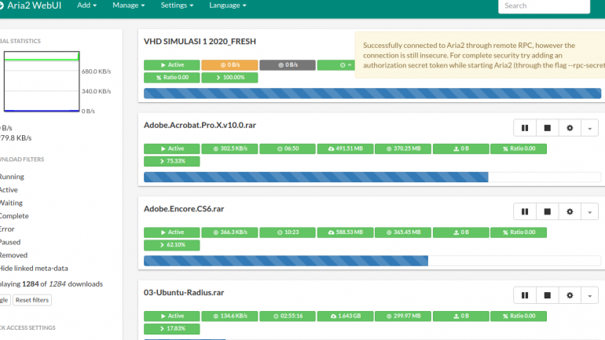This screenshot has width=605, height=340.
Task: Open the Settings menu
Action: click(x=177, y=5)
